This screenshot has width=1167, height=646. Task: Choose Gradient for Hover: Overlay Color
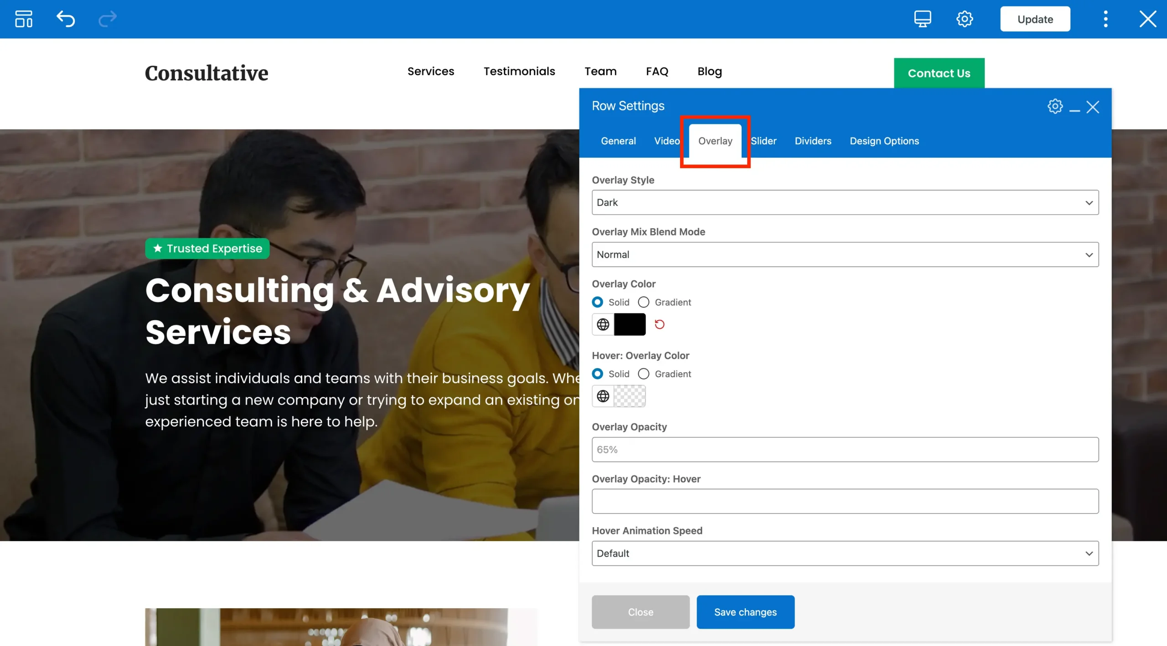644,374
